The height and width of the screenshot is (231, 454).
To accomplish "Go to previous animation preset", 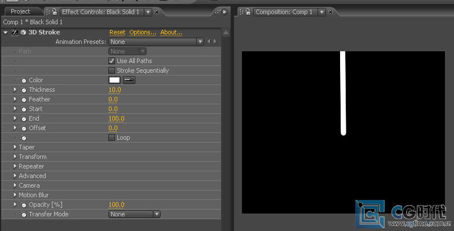I will coord(209,42).
